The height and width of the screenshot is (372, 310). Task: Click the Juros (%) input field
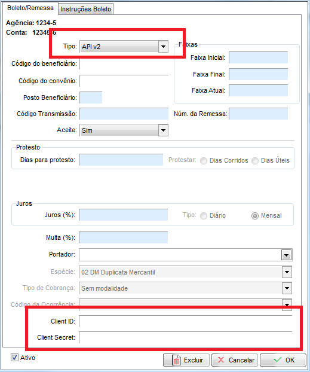[x=124, y=215]
